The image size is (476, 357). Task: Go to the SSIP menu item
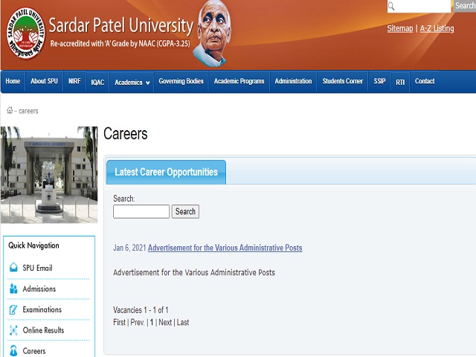[x=379, y=81]
